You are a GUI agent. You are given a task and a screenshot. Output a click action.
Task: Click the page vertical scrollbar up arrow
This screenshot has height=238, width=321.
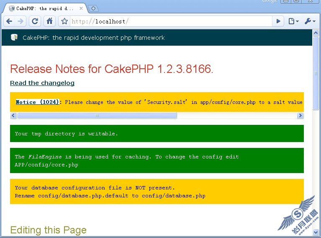click(x=316, y=33)
